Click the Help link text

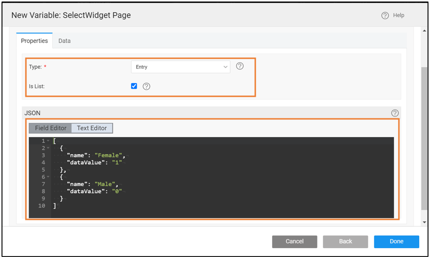(x=398, y=16)
